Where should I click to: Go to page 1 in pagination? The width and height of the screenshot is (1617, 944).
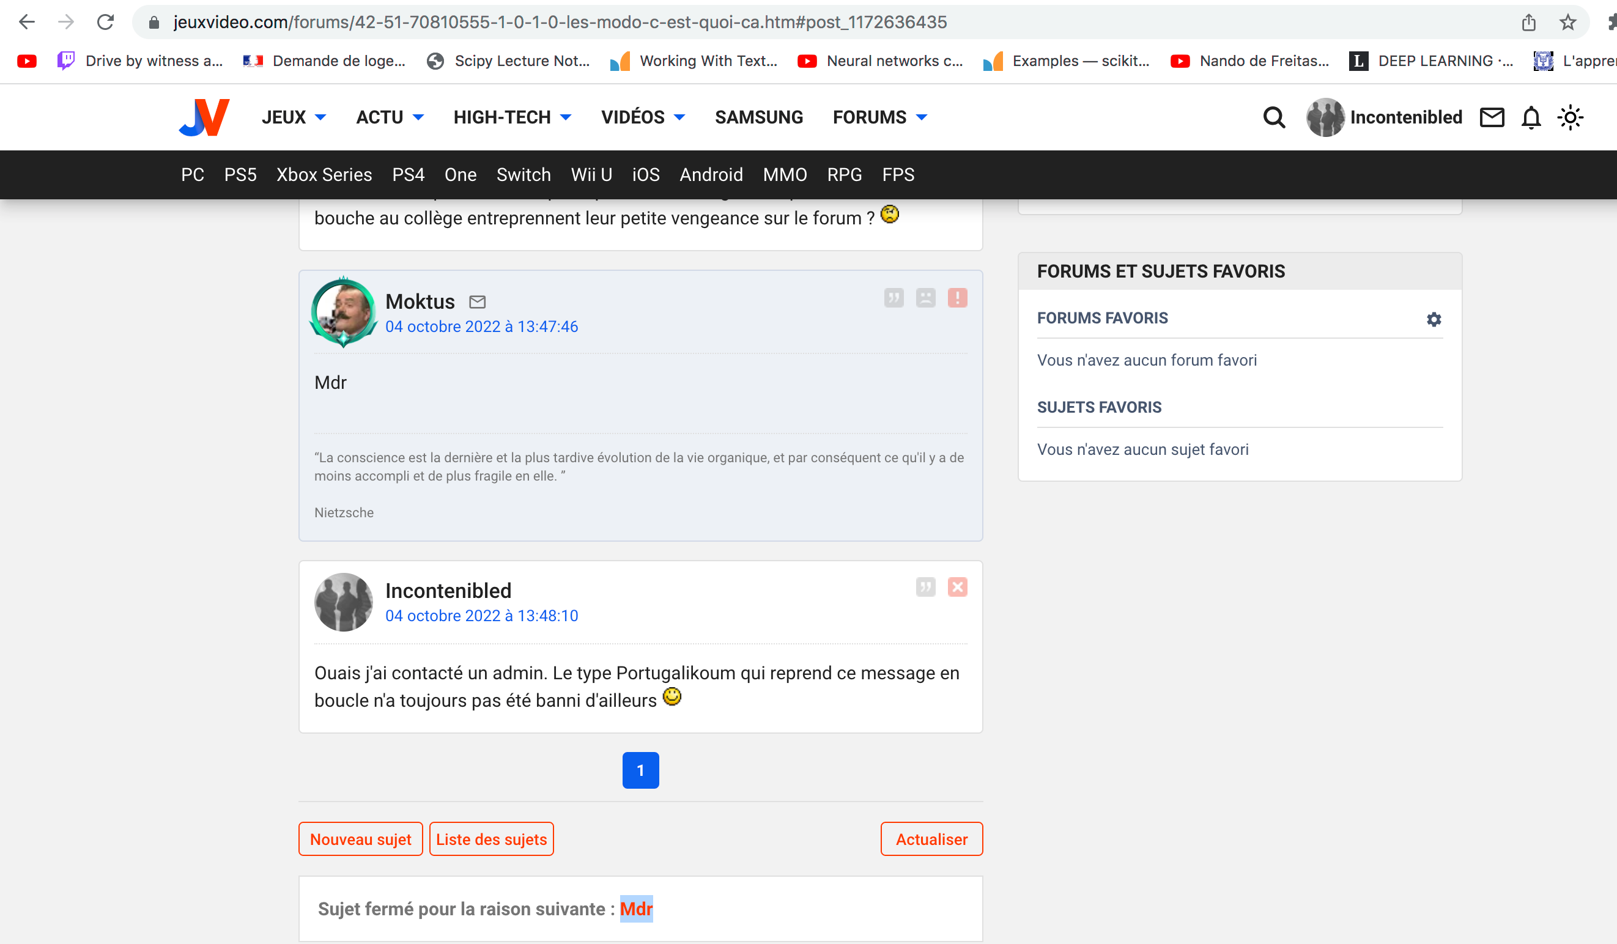coord(640,770)
